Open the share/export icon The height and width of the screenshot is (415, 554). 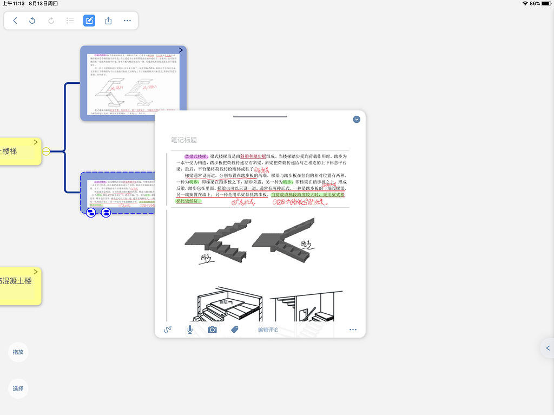tap(108, 21)
